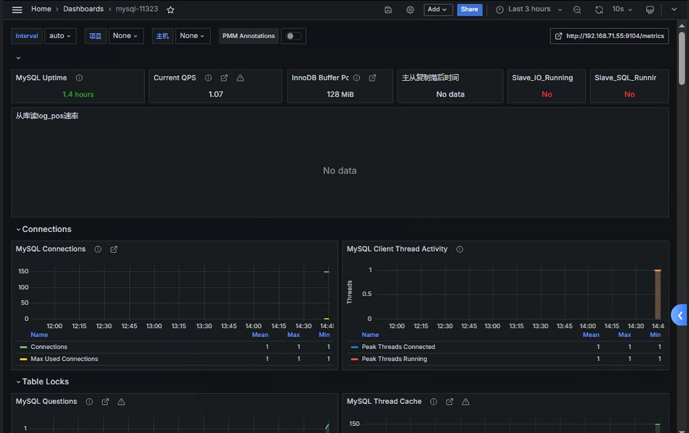Viewport: 689px width, 433px height.
Task: Click the vertical scrollbar thumb
Action: pos(682,58)
